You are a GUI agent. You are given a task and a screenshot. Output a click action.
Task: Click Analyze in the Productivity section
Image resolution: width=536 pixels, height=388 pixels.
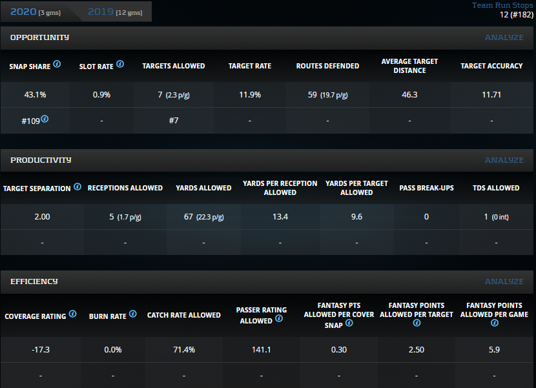504,160
